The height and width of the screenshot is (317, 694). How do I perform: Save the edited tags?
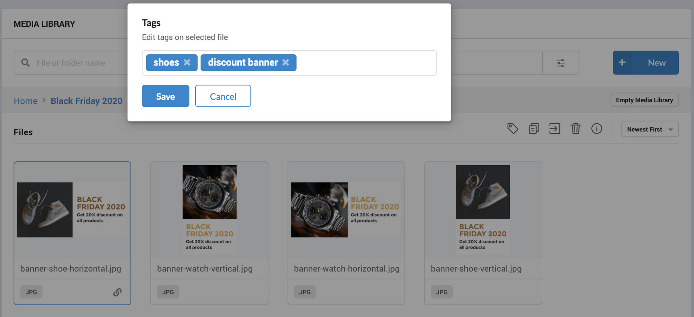(x=166, y=96)
